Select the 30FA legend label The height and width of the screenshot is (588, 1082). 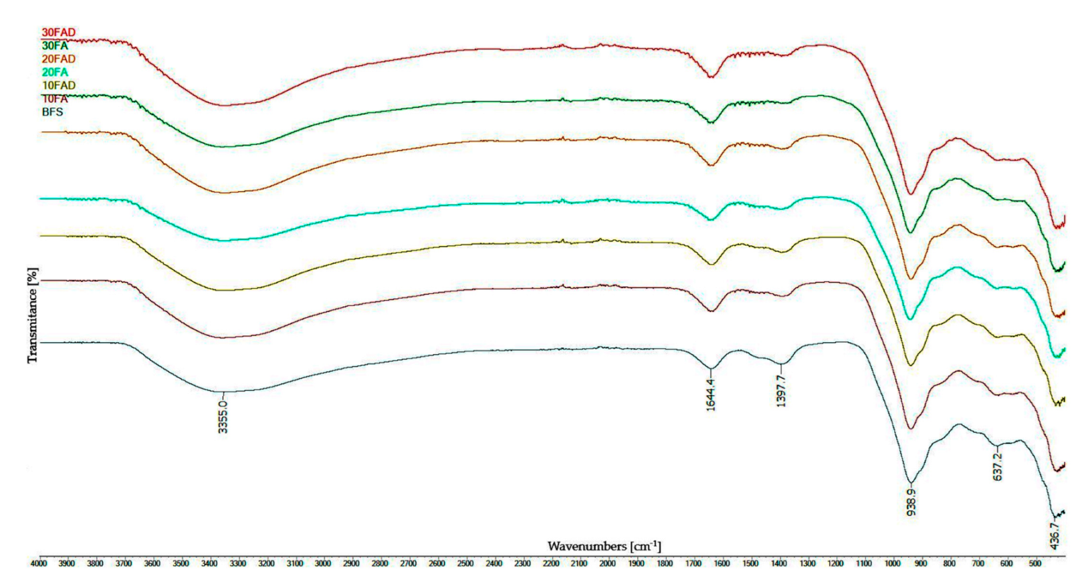(x=55, y=46)
